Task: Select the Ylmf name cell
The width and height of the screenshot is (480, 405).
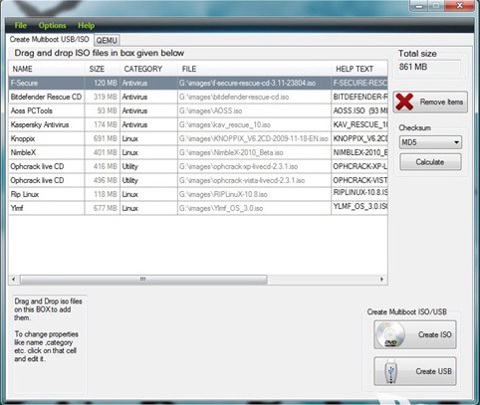Action: tap(46, 208)
